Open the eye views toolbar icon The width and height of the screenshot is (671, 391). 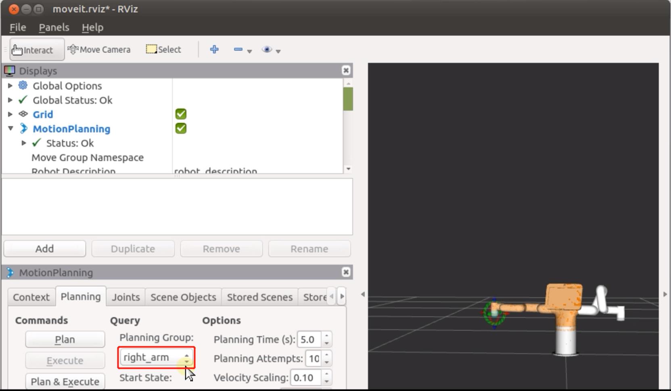coord(267,50)
